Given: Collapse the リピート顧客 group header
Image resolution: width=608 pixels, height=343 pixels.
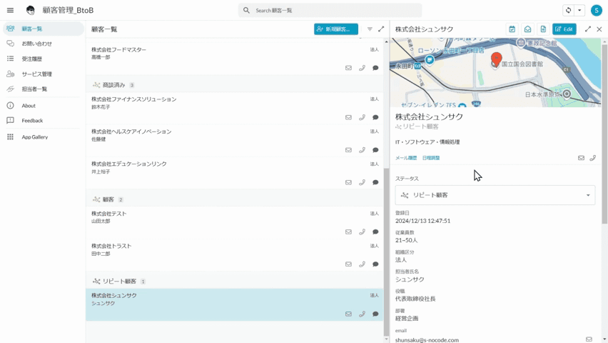Looking at the screenshot, I should click(x=234, y=282).
